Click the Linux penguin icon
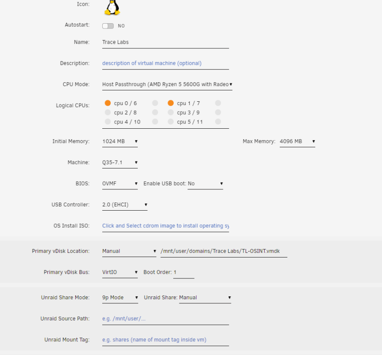 (112, 8)
